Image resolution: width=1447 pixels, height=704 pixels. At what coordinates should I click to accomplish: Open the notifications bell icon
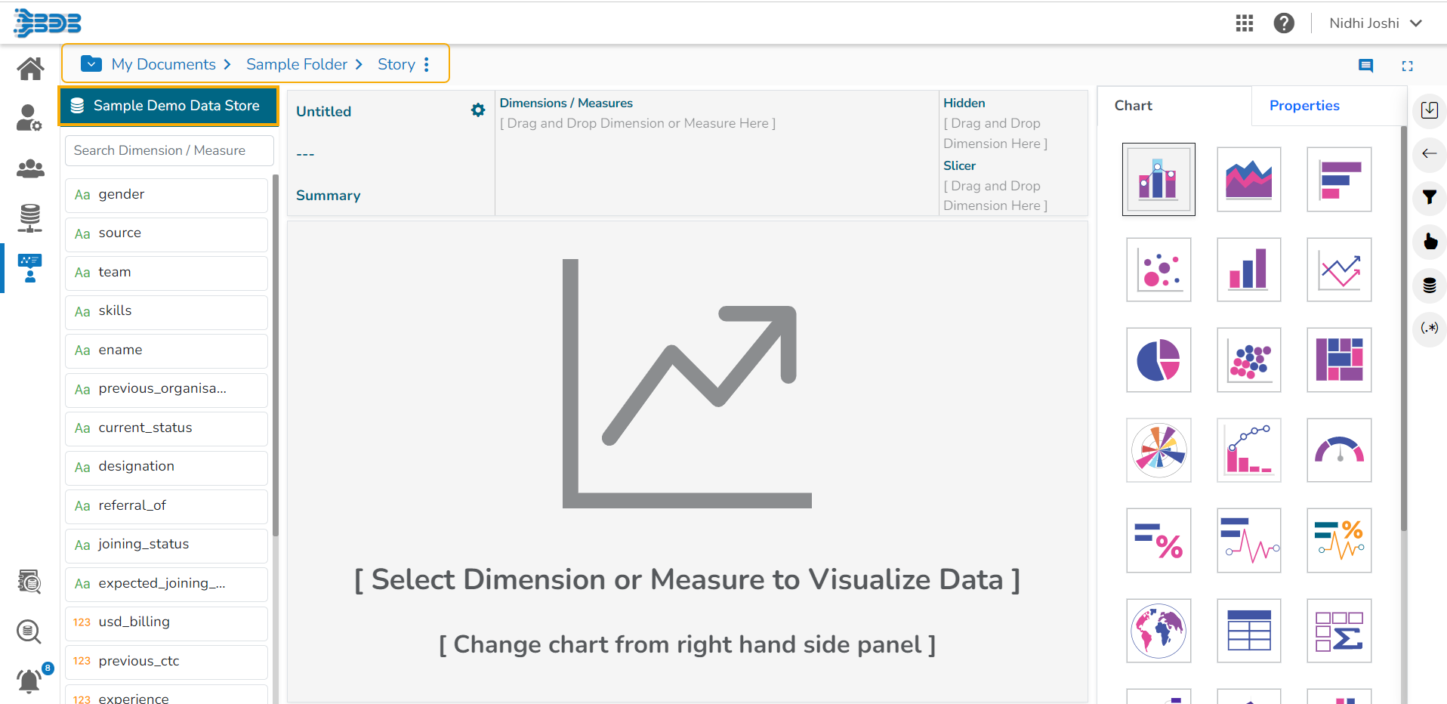click(29, 681)
